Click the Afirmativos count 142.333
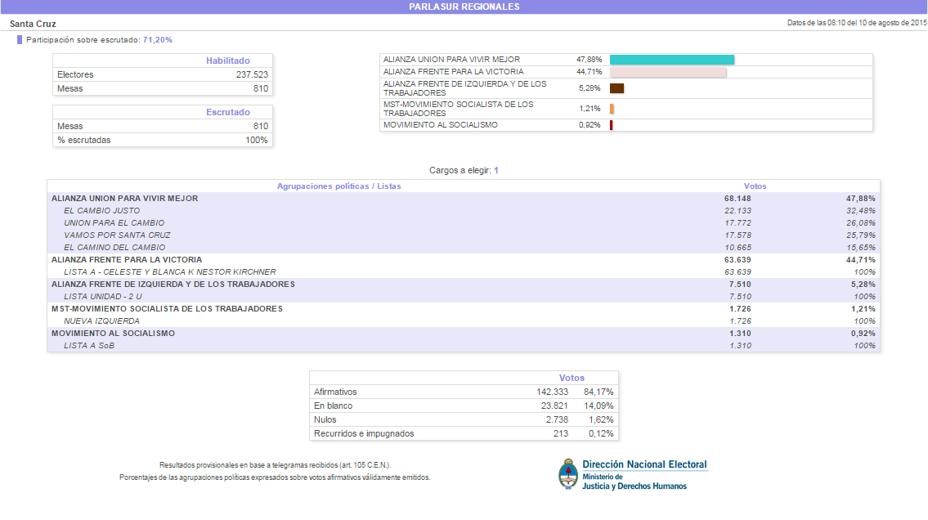 coord(552,392)
